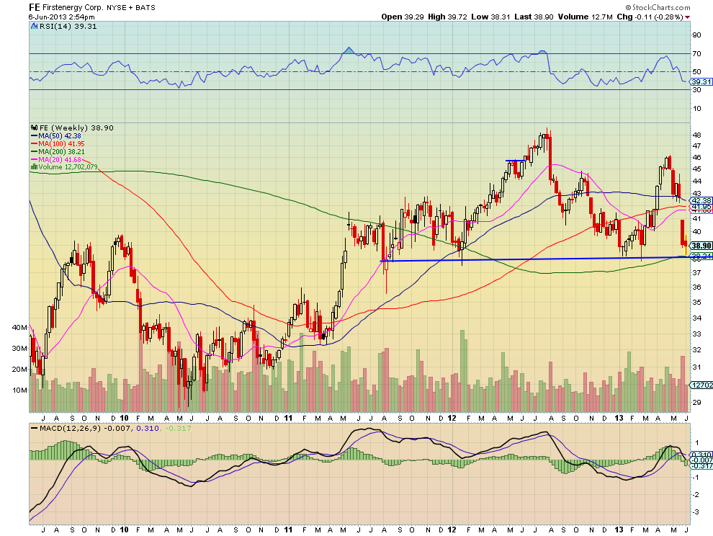This screenshot has height=536, width=713.
Task: Click the MA(100) 41.95 legend text
Action: (x=61, y=144)
